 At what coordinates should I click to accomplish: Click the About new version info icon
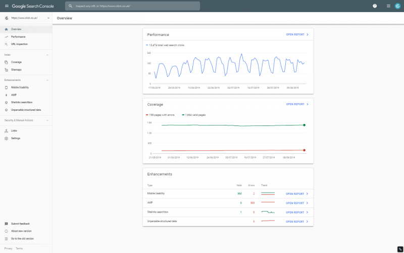click(7, 231)
